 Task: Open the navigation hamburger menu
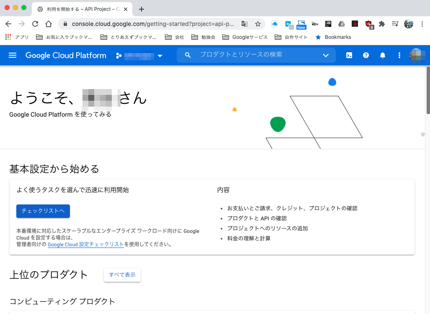[13, 55]
